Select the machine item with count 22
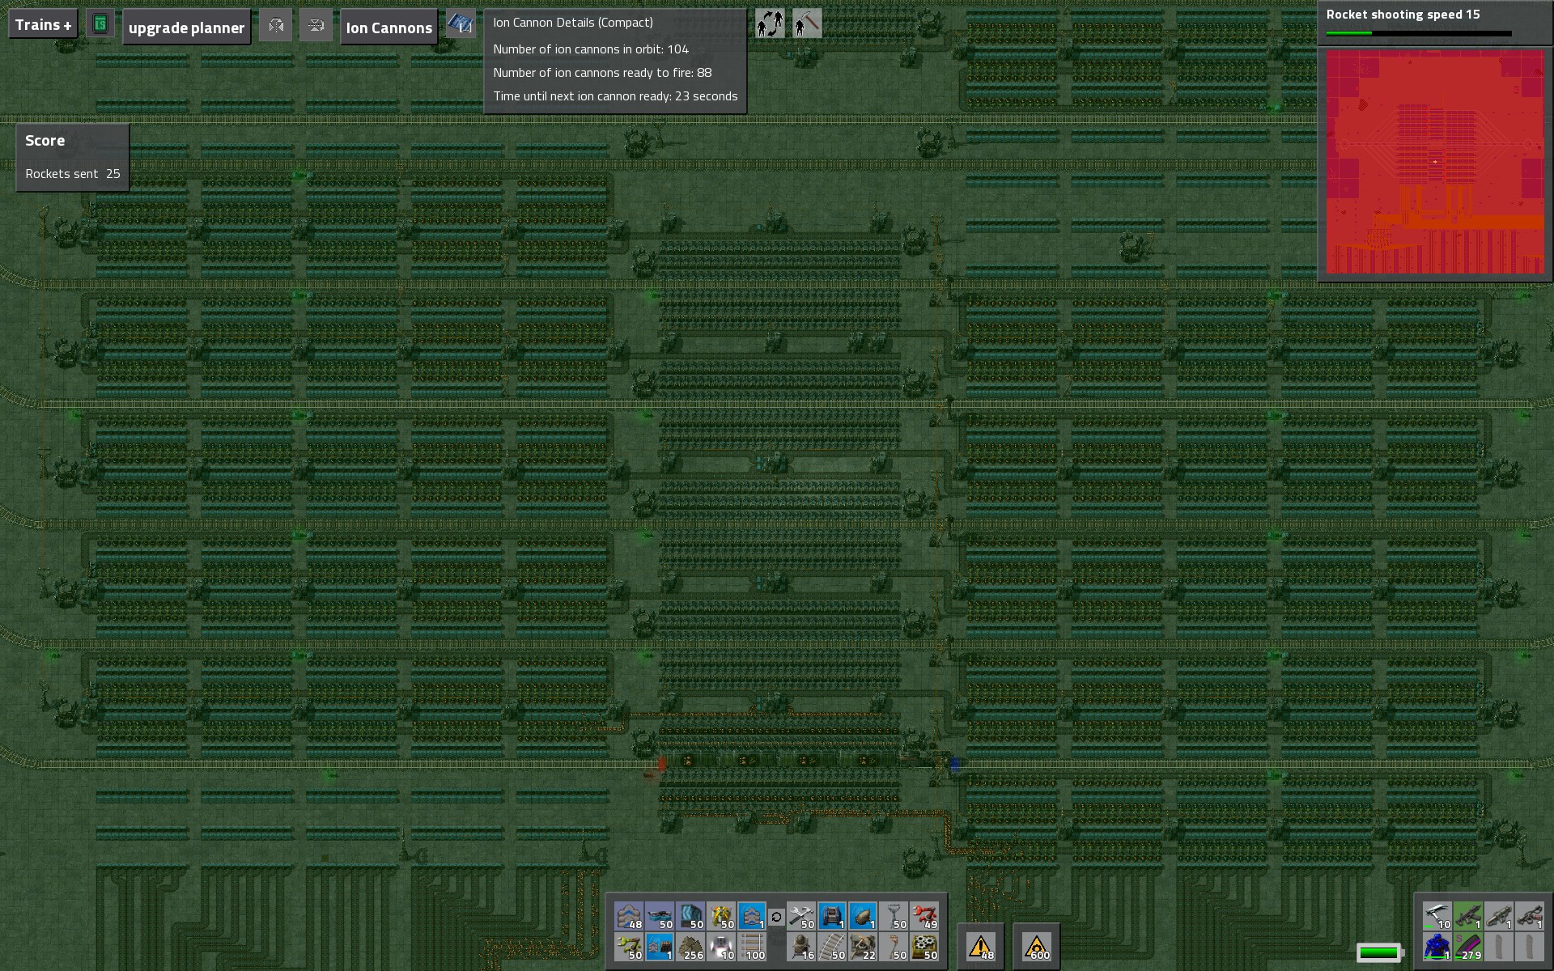1554x971 pixels. (863, 947)
